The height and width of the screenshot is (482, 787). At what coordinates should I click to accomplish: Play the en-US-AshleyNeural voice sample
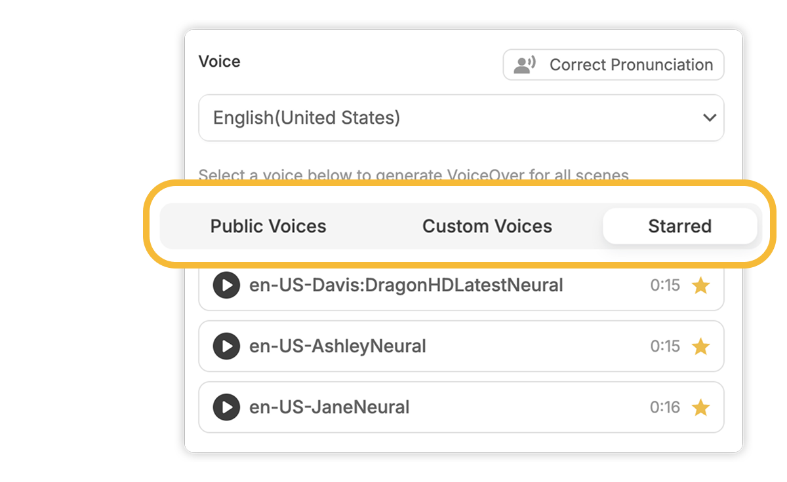(226, 346)
